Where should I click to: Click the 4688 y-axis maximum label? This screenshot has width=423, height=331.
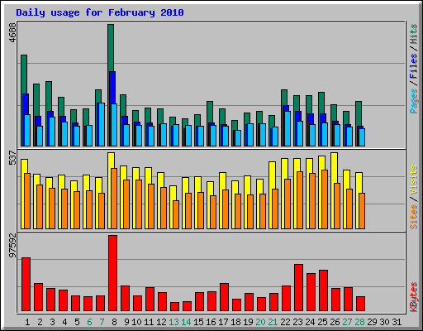tap(12, 32)
